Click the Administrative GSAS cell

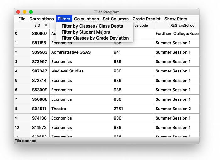[71, 52]
